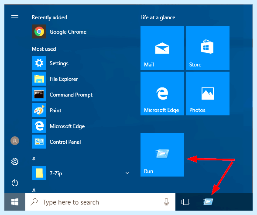Expand the 7-Zip folder chevron
This screenshot has height=215, width=257.
pos(127,173)
